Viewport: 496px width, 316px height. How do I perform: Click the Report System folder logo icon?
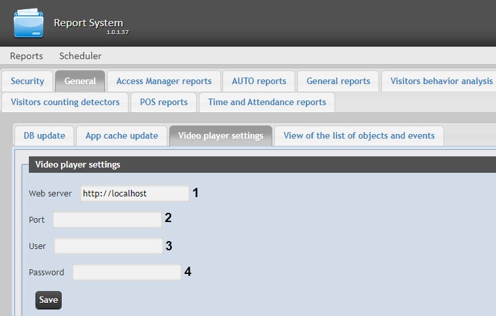[28, 23]
